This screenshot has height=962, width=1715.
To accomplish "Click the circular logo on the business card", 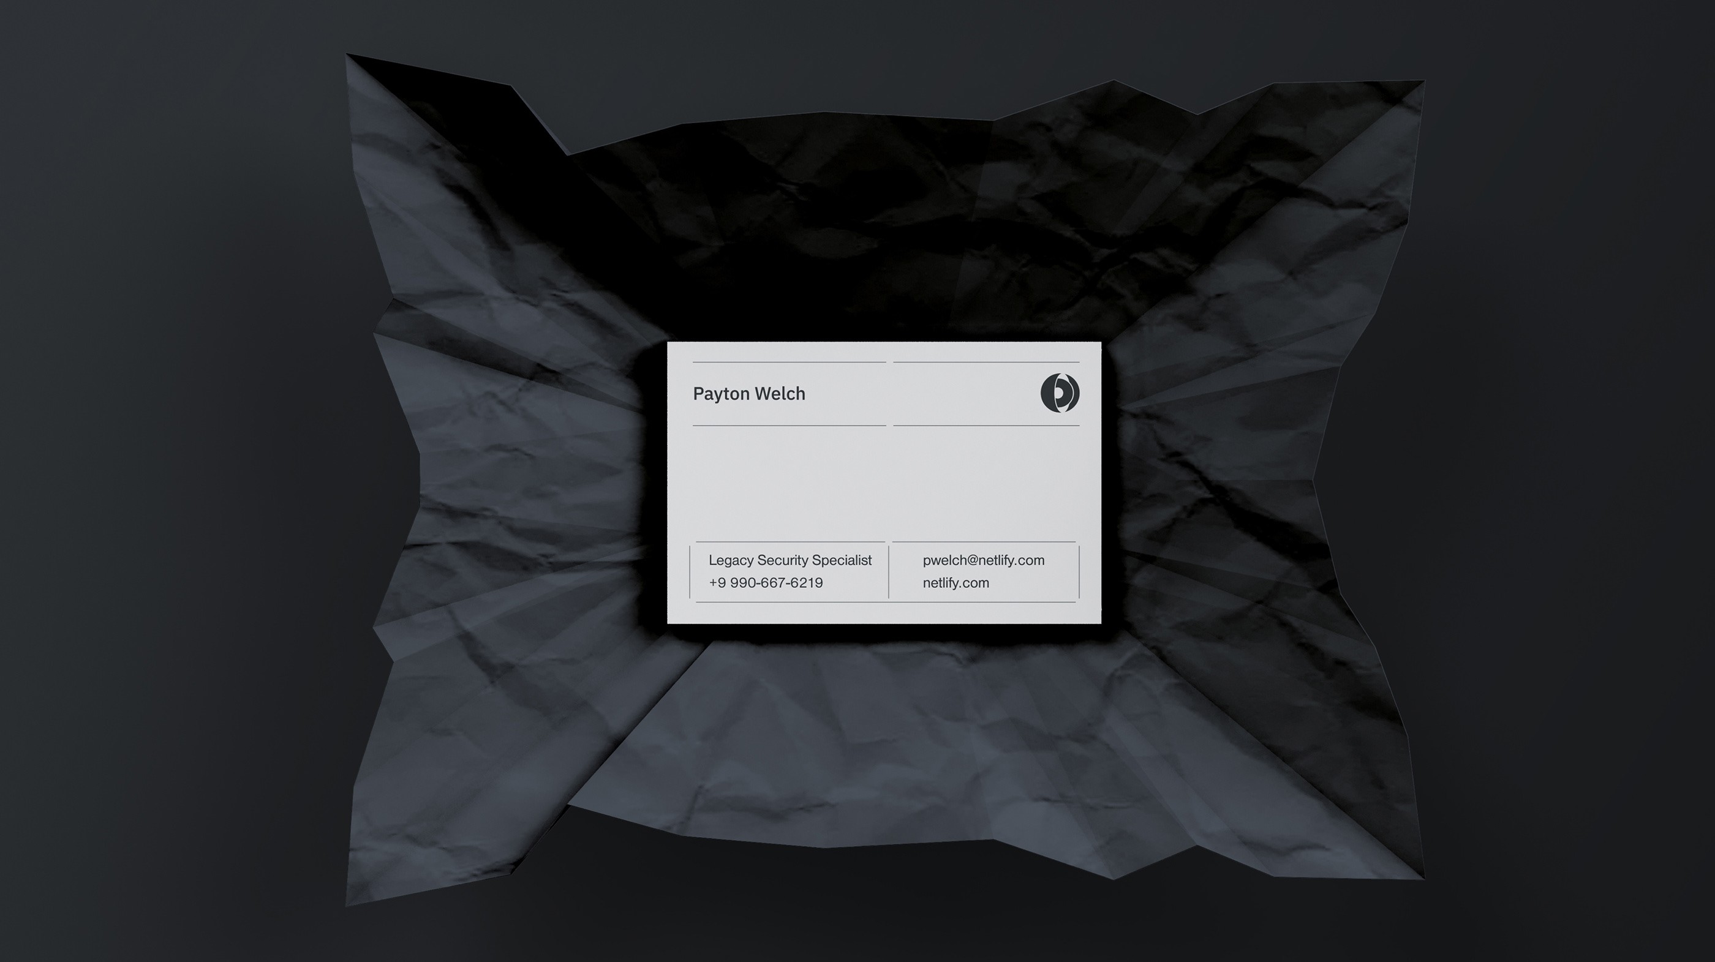I will [1059, 394].
